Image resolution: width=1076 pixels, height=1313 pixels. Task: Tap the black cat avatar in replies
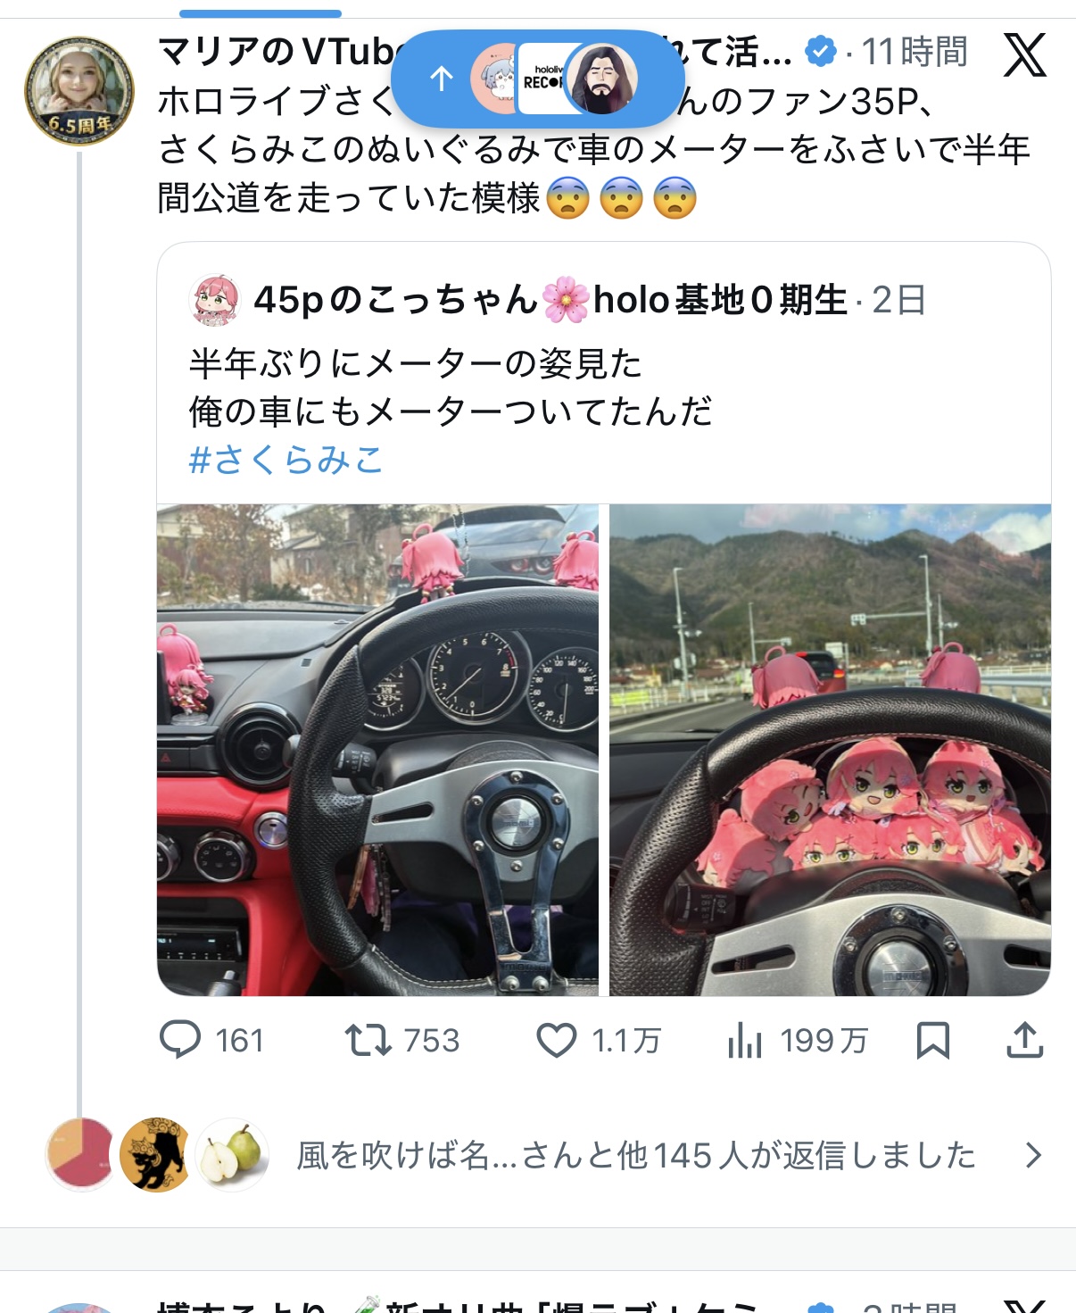tap(155, 1155)
